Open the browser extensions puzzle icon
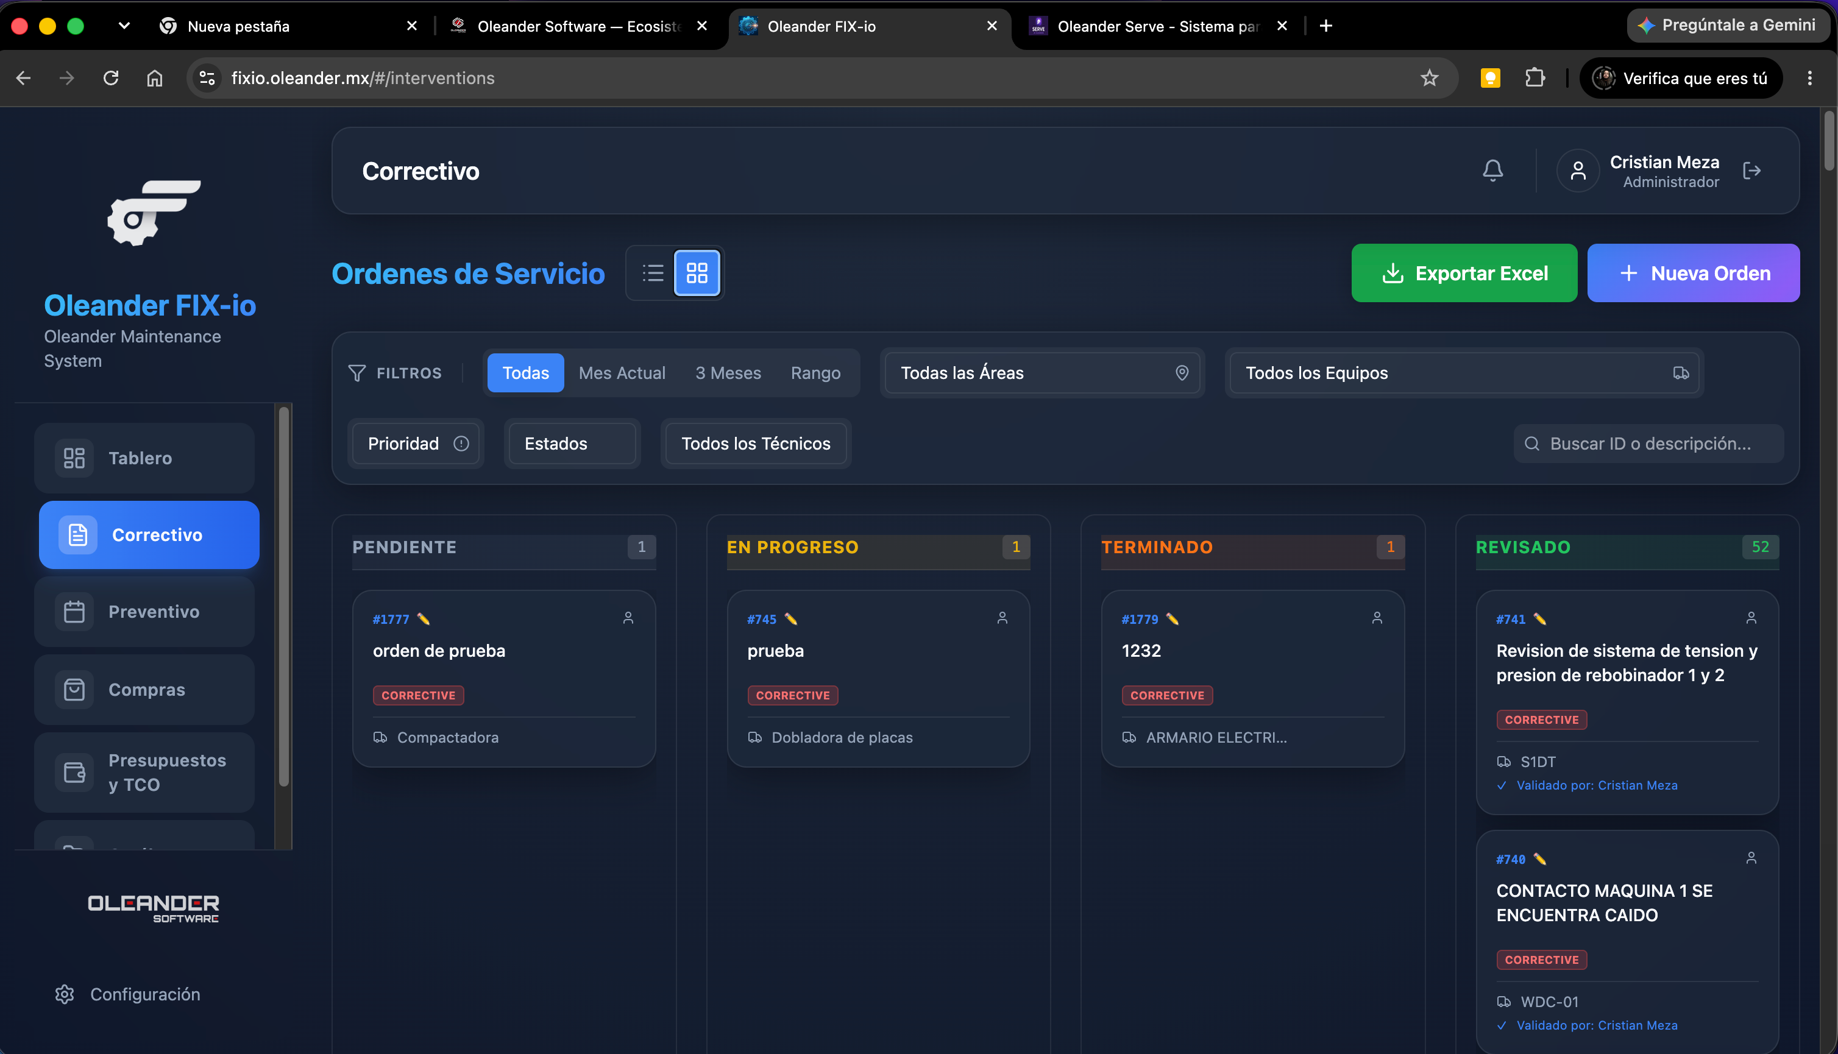The width and height of the screenshot is (1838, 1054). [x=1535, y=78]
